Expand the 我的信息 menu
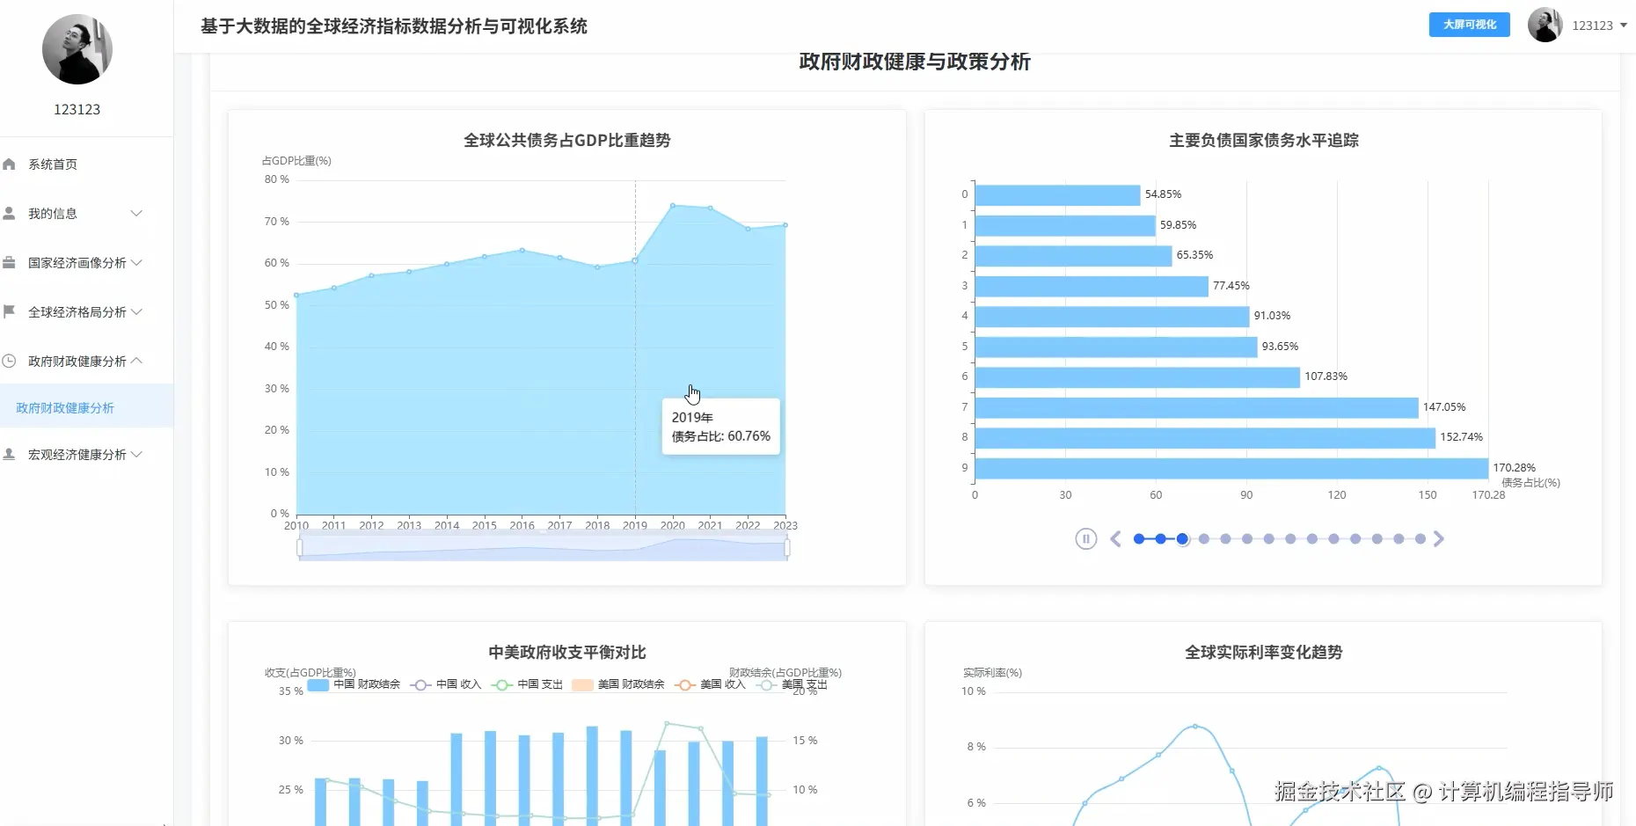1636x826 pixels. click(x=53, y=213)
